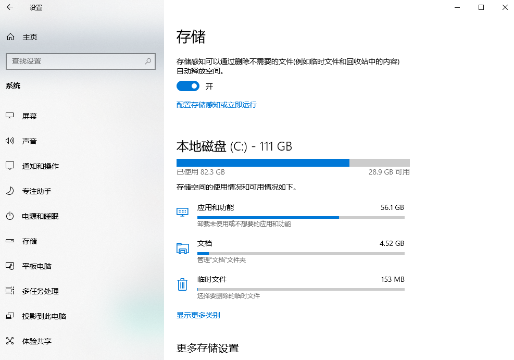Click the 存储 drive icon in sidebar
Image resolution: width=514 pixels, height=360 pixels.
(10, 241)
